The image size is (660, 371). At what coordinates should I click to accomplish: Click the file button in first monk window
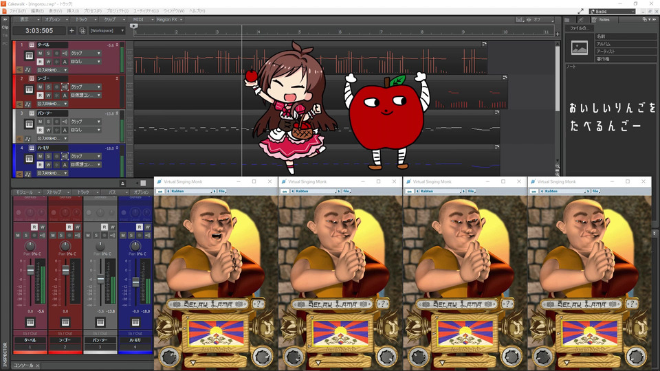[x=222, y=192]
